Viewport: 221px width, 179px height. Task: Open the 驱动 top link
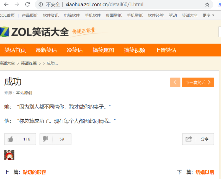coord(173,15)
